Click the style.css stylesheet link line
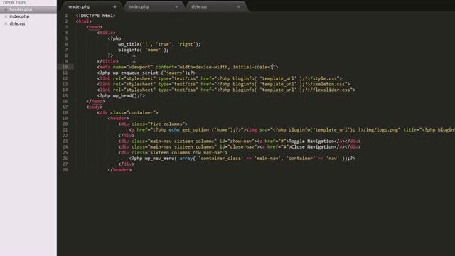Image resolution: width=455 pixels, height=256 pixels. point(220,78)
